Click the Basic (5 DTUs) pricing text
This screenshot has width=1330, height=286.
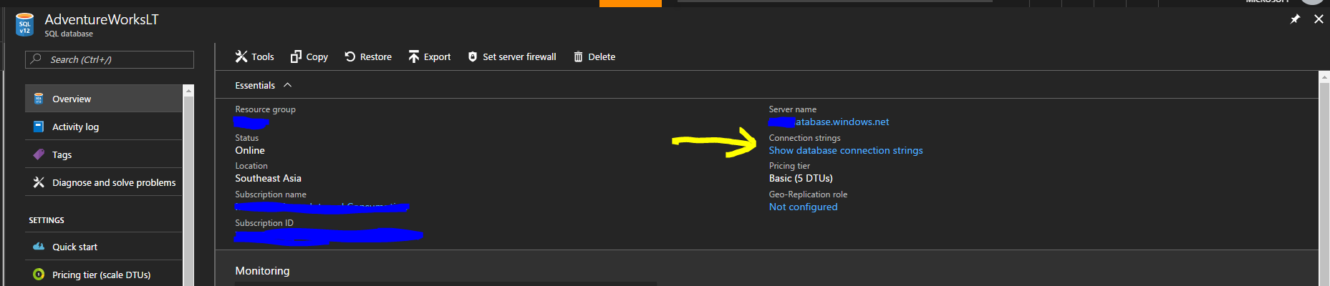pos(801,178)
